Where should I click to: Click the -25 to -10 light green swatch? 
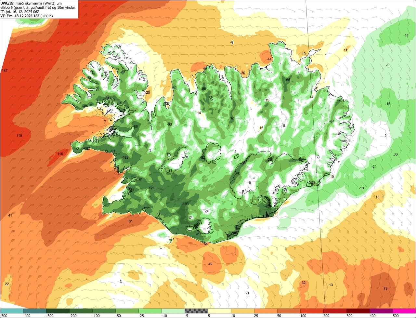click(150, 311)
